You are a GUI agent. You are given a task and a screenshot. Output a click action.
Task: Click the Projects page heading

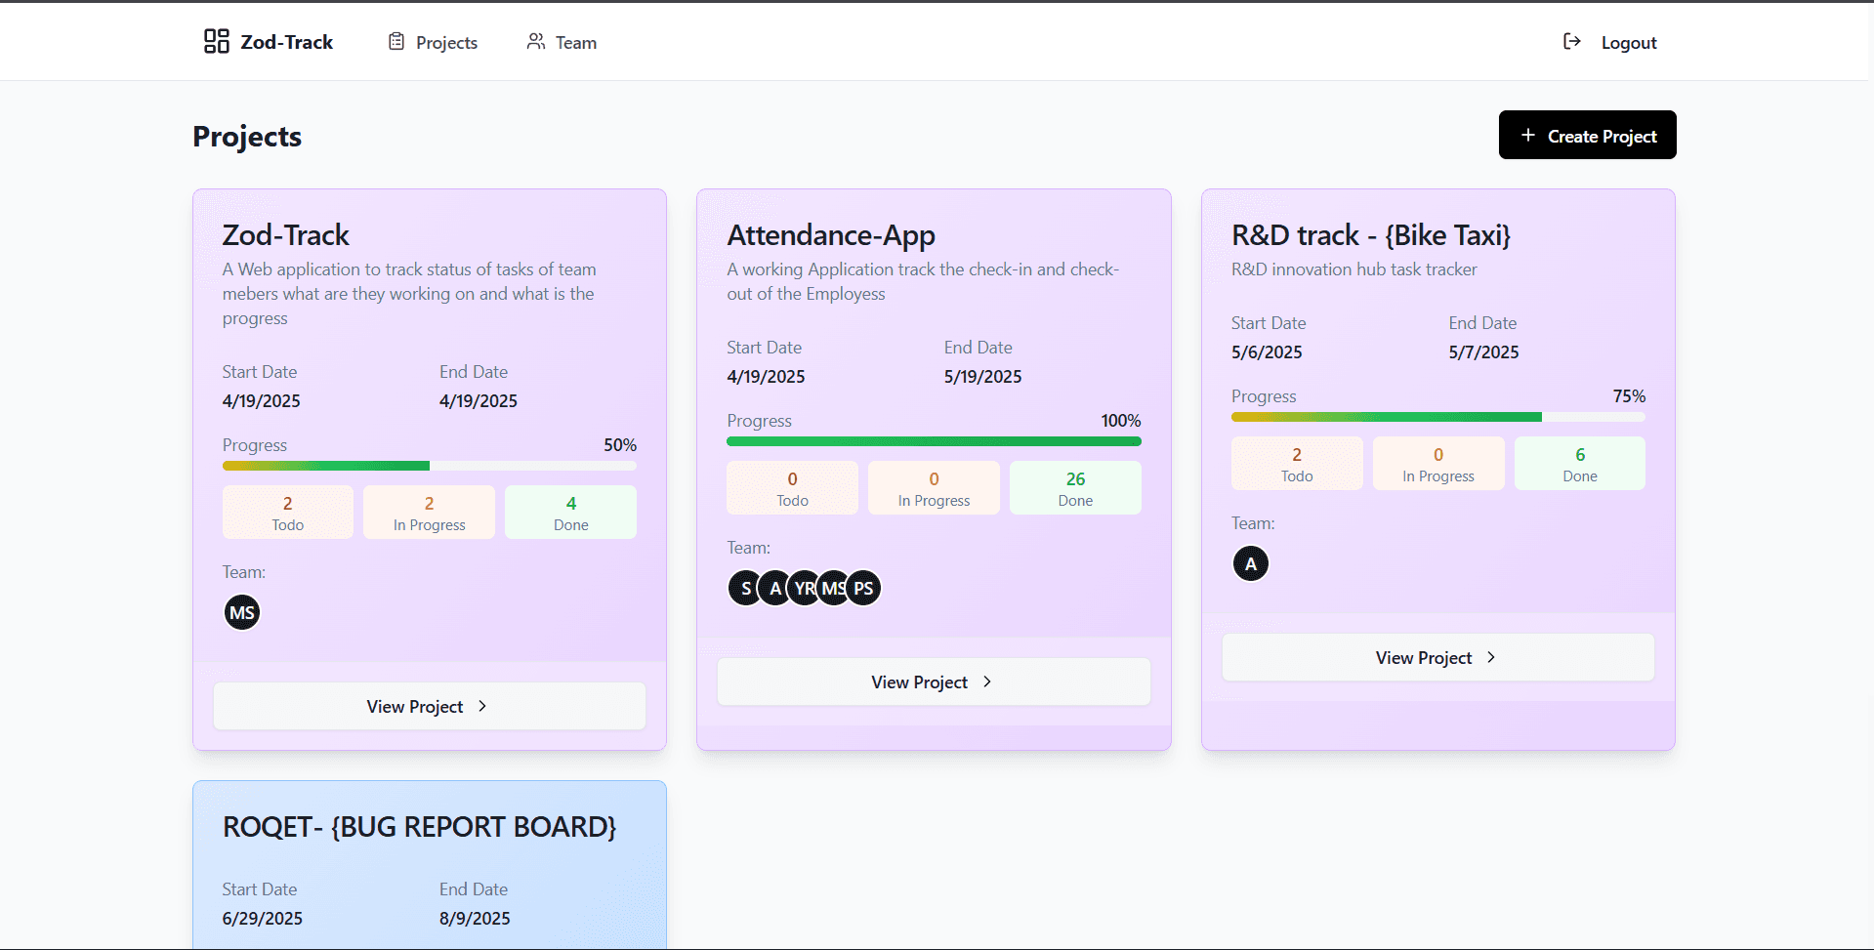coord(247,137)
